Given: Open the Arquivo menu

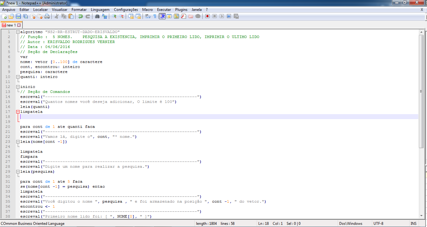Looking at the screenshot, I should pos(9,10).
